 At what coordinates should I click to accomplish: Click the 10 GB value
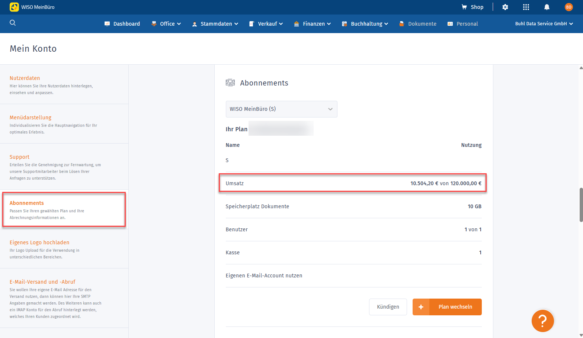pos(474,206)
